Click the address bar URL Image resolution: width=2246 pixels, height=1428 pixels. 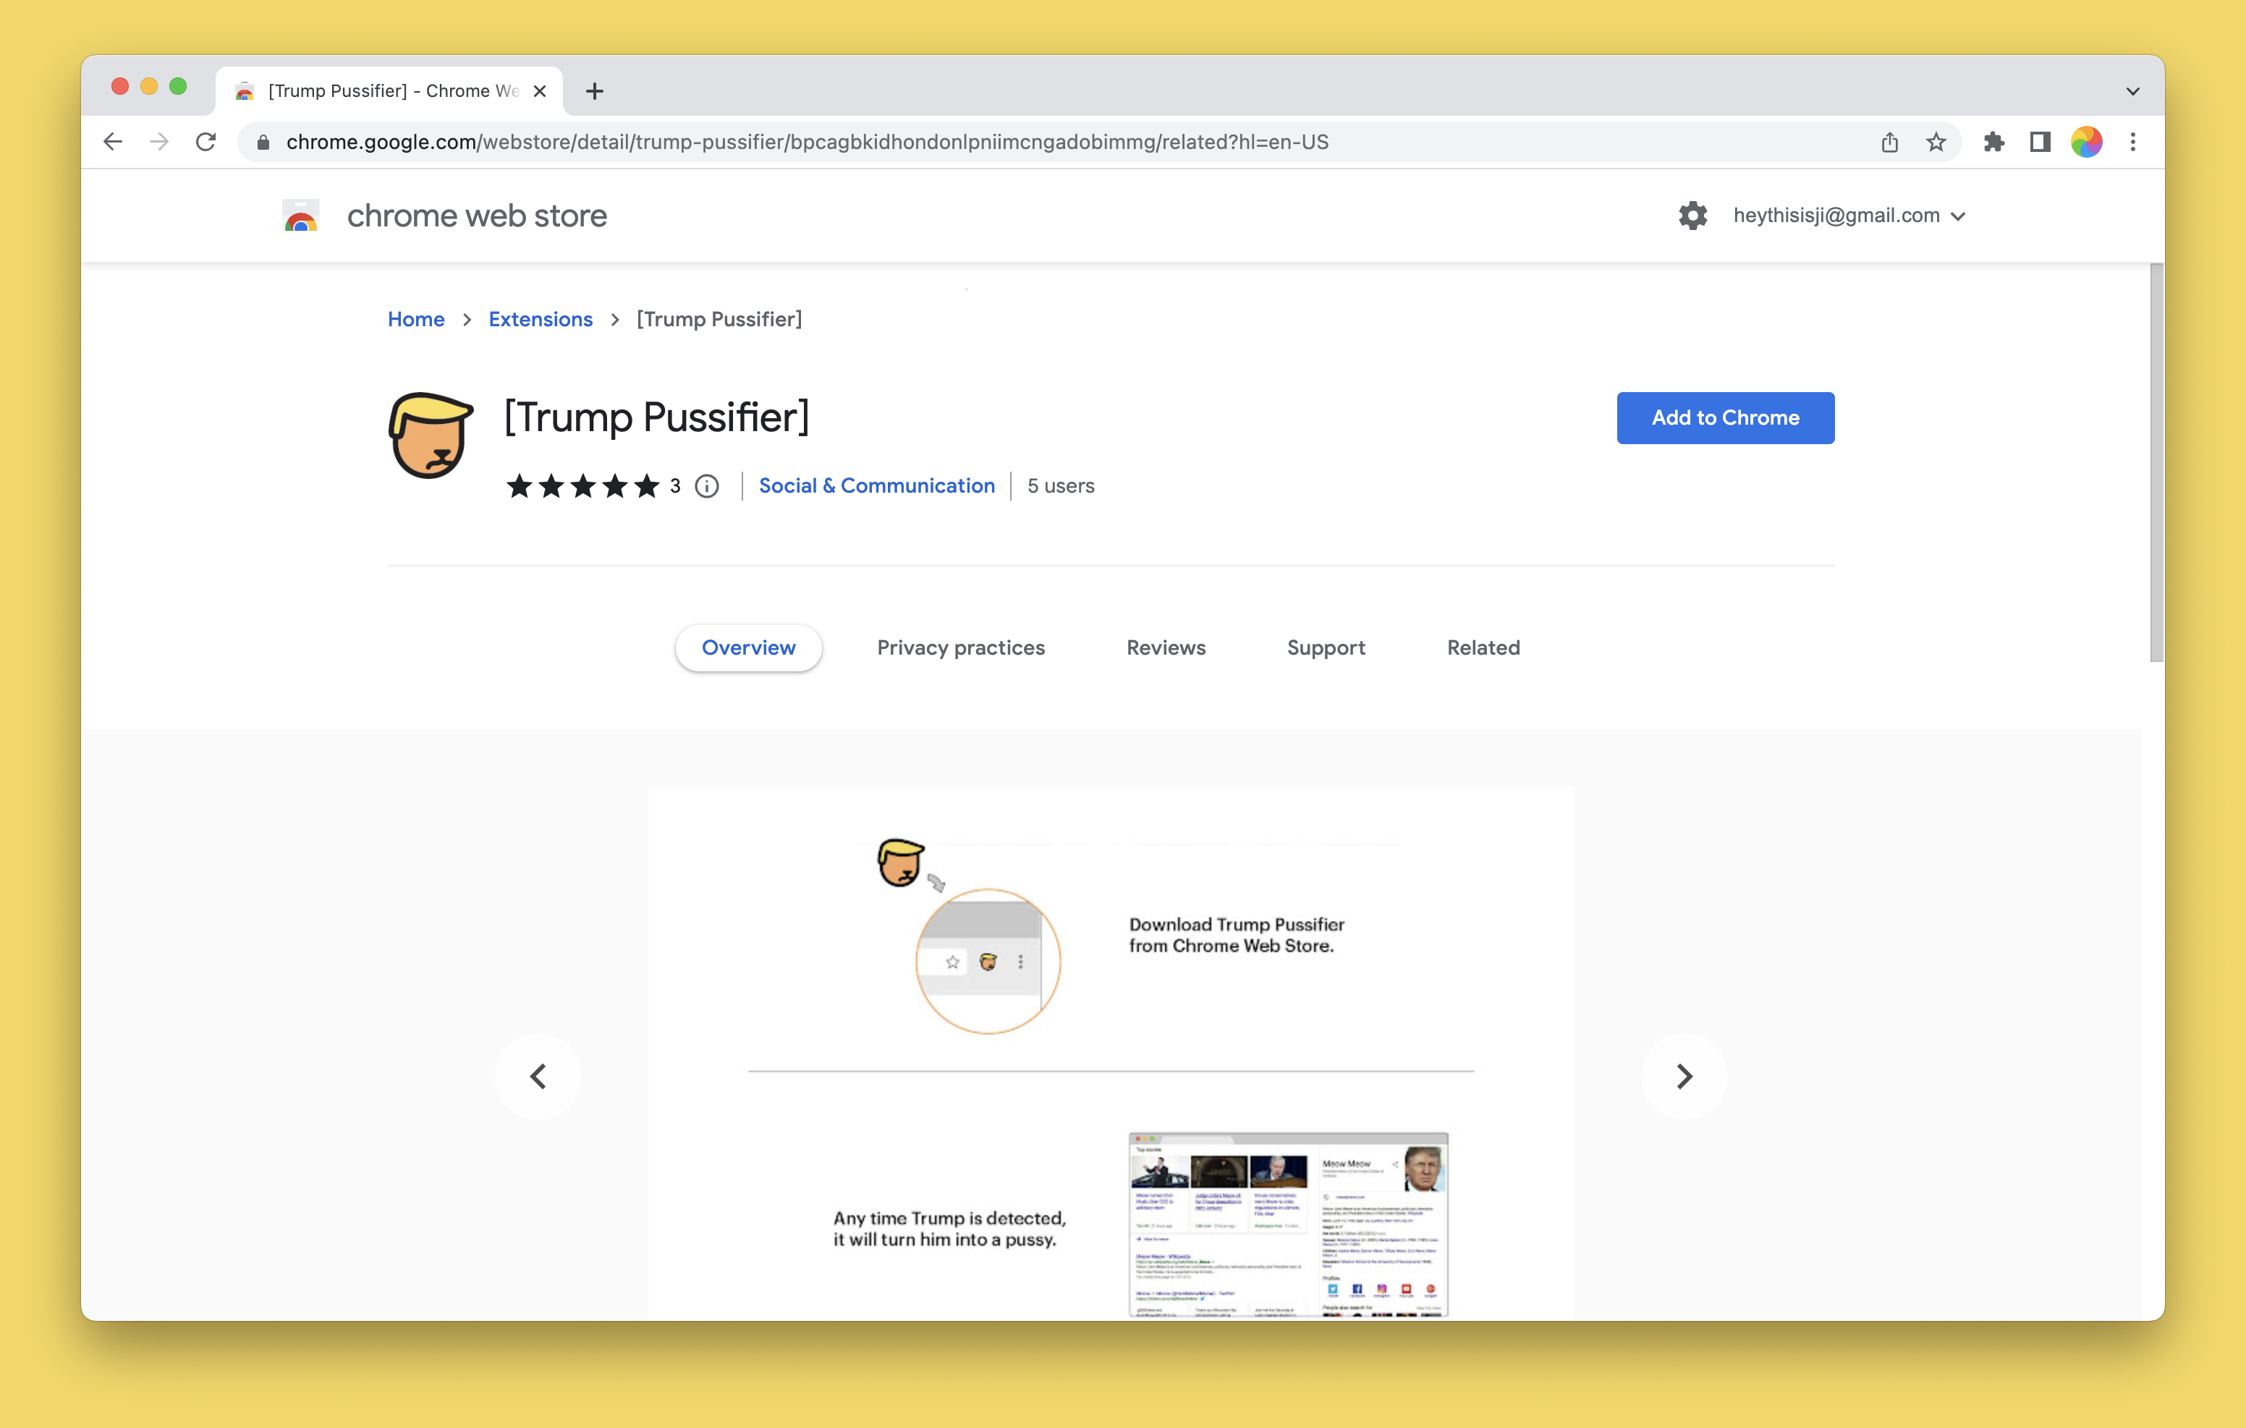[x=807, y=142]
